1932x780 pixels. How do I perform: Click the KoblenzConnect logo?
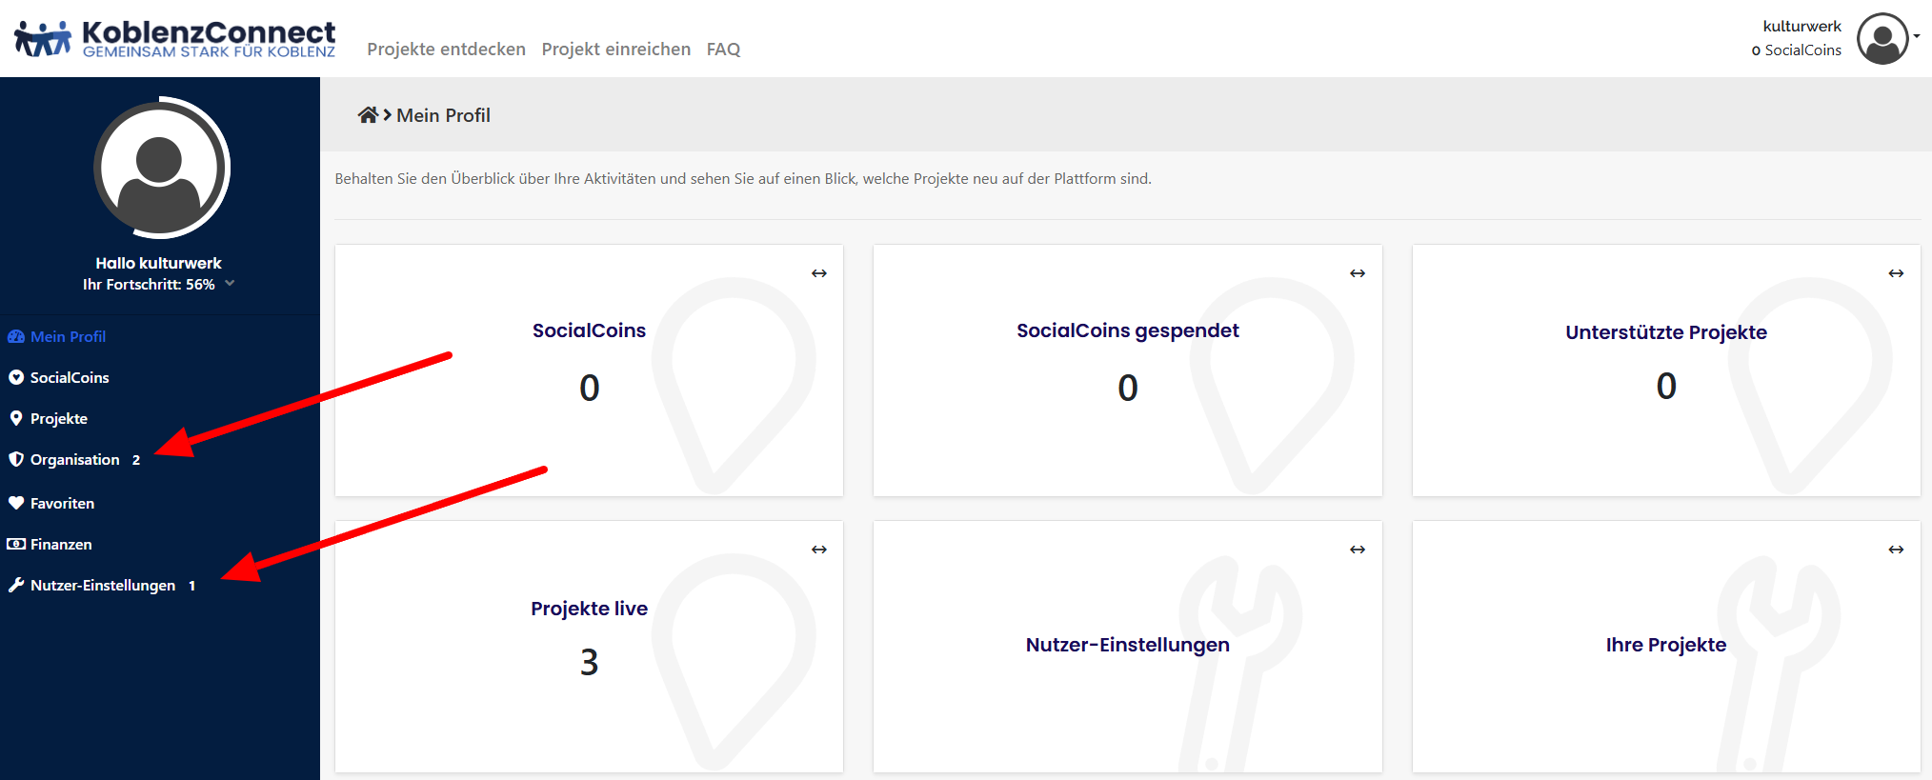click(x=175, y=39)
